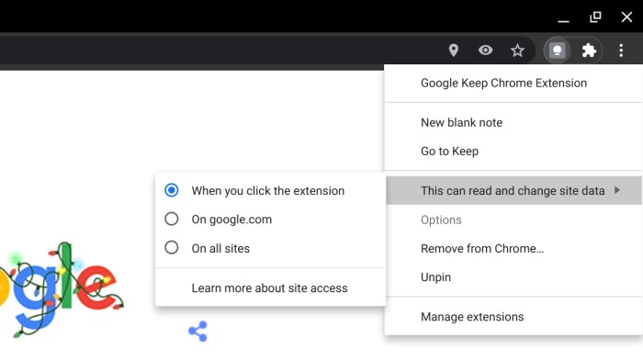Open the Extensions puzzle piece menu

(589, 51)
